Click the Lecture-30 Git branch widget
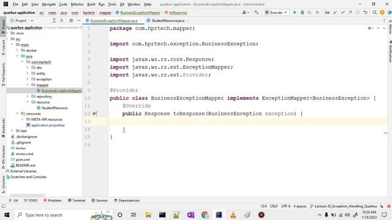This screenshot has width=392, height=220. (x=344, y=206)
